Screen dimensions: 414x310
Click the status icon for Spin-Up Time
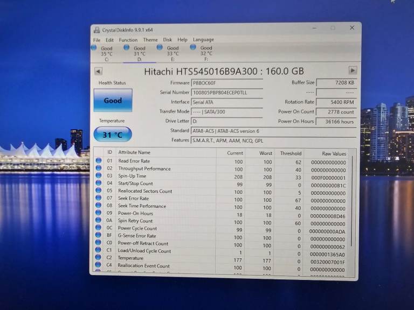click(99, 175)
